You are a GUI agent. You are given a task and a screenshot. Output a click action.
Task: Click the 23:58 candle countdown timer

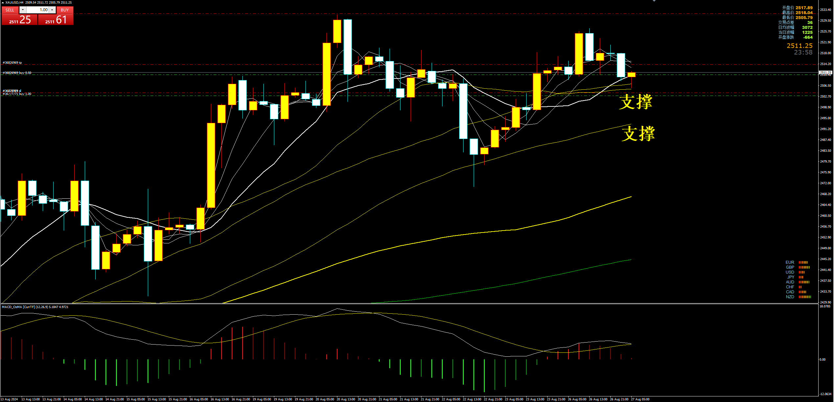(803, 53)
